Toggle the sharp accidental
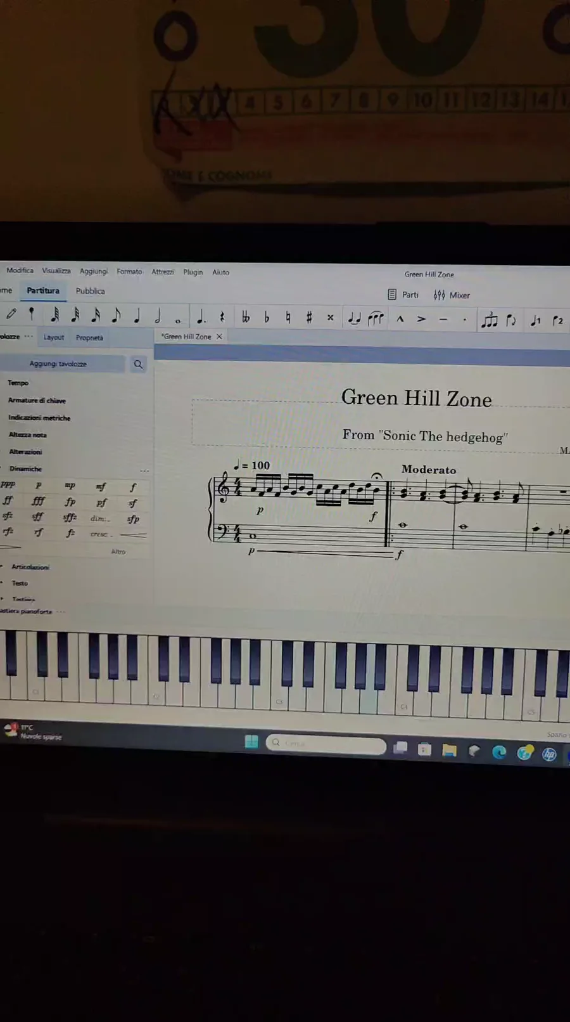This screenshot has width=570, height=1022. click(x=309, y=318)
